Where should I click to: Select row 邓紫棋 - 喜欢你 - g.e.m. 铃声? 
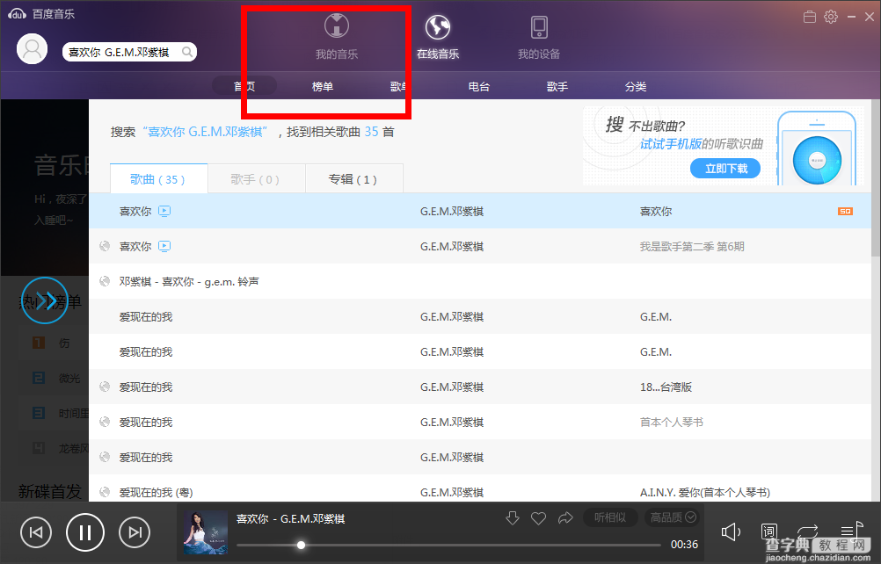pos(480,281)
